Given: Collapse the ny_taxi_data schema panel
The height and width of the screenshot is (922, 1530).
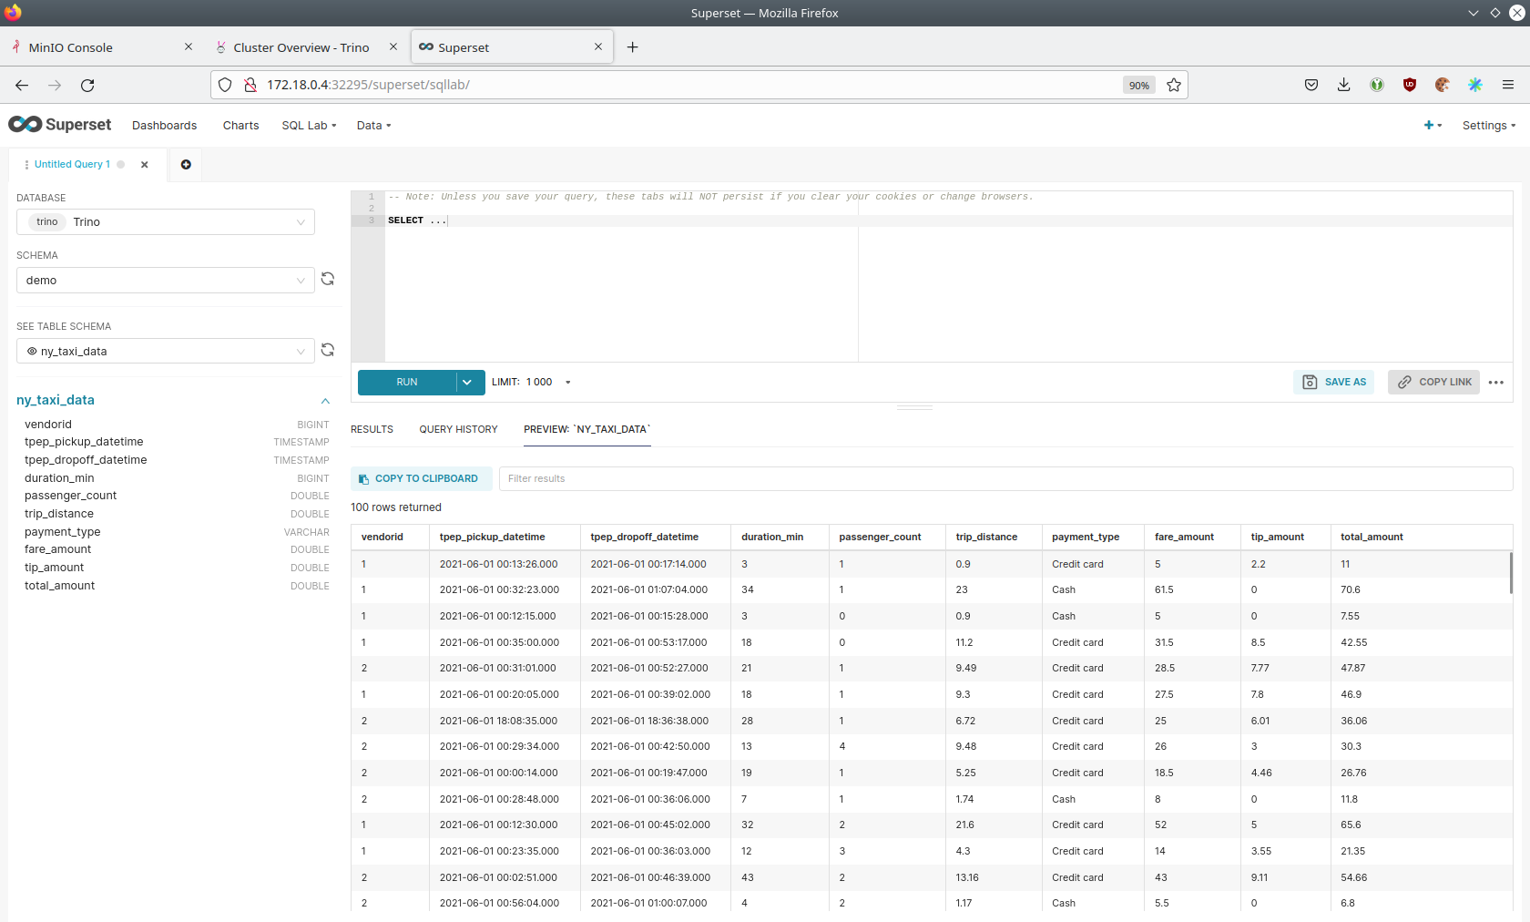Looking at the screenshot, I should pos(325,401).
